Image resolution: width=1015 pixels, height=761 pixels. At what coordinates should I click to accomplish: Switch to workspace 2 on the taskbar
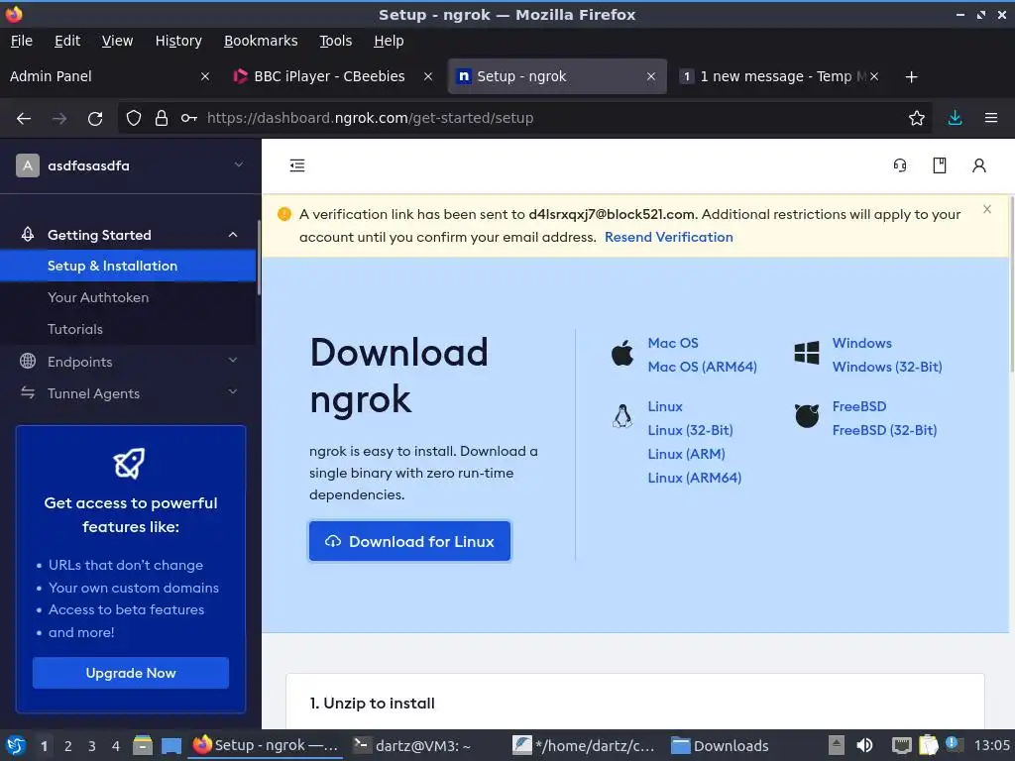(68, 746)
